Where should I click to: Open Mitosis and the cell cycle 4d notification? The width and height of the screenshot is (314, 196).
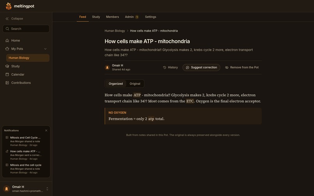point(26,169)
